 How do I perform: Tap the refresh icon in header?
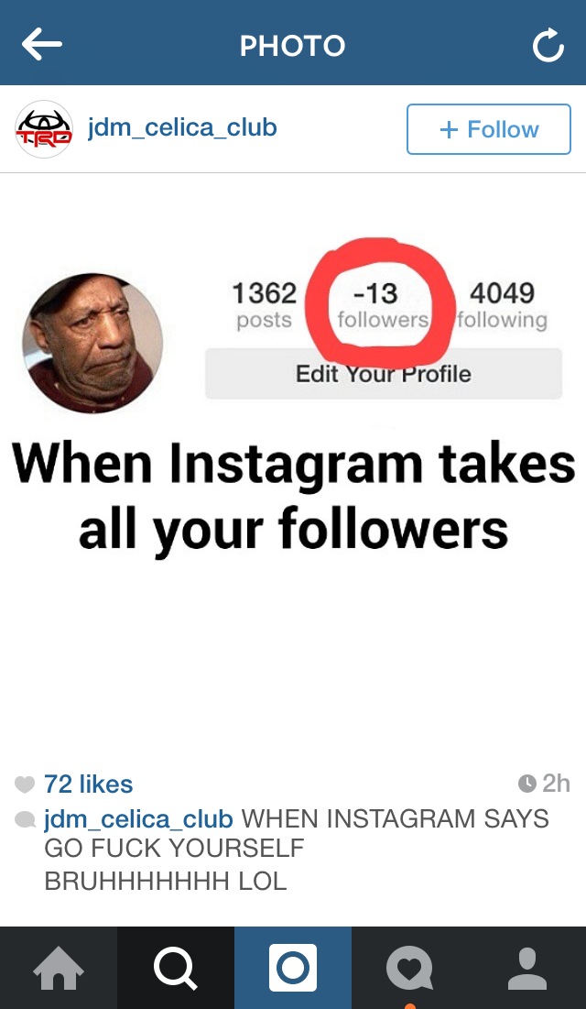548,47
